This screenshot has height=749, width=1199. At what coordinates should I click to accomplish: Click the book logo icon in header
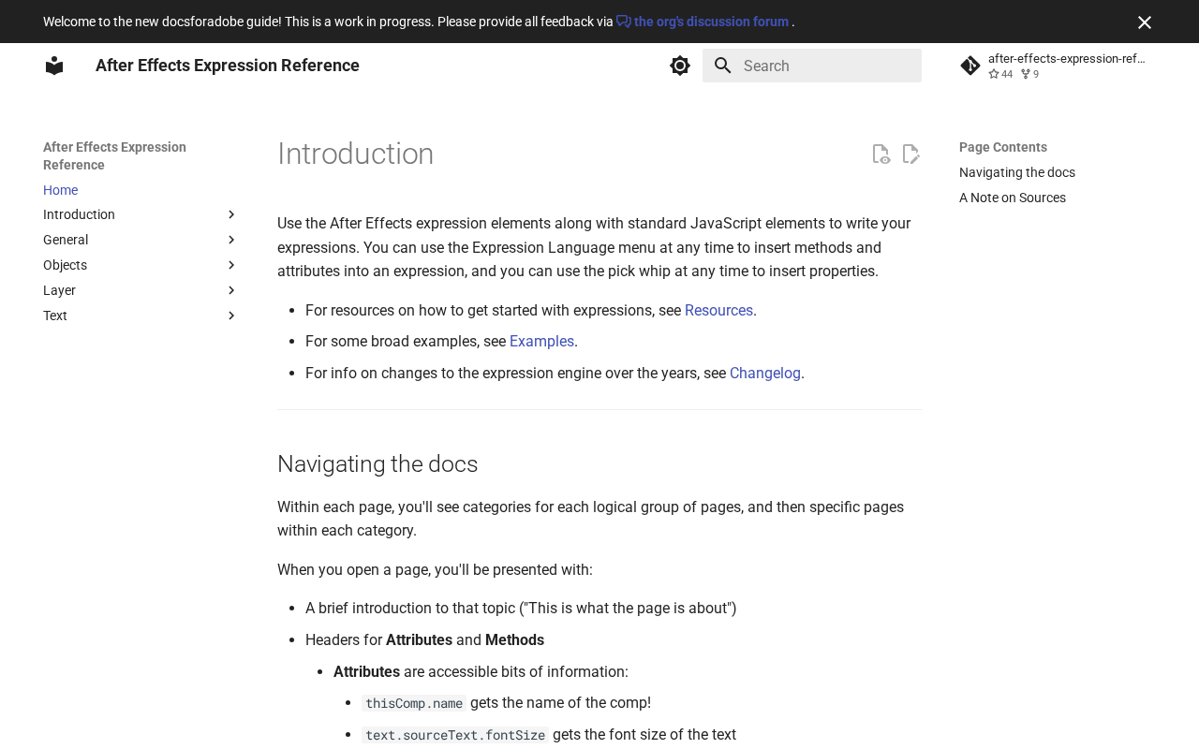pos(54,66)
